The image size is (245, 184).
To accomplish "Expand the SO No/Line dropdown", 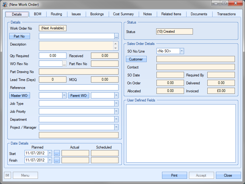I will coord(182,51).
